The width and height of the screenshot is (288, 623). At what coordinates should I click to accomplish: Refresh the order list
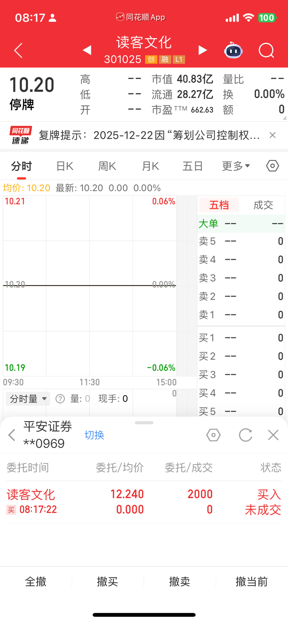coord(245,435)
